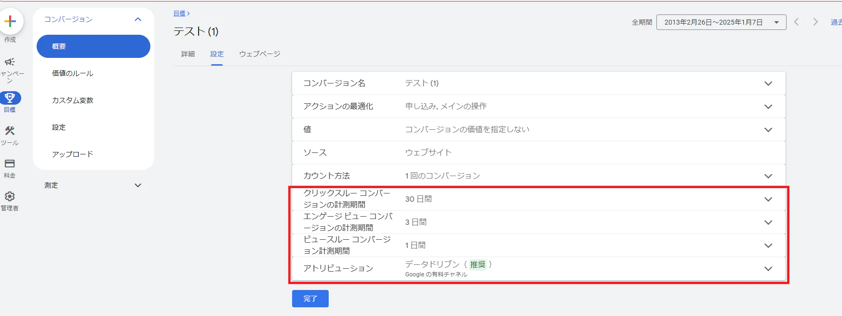Expand the アトリビューション row
The image size is (842, 316).
(768, 269)
